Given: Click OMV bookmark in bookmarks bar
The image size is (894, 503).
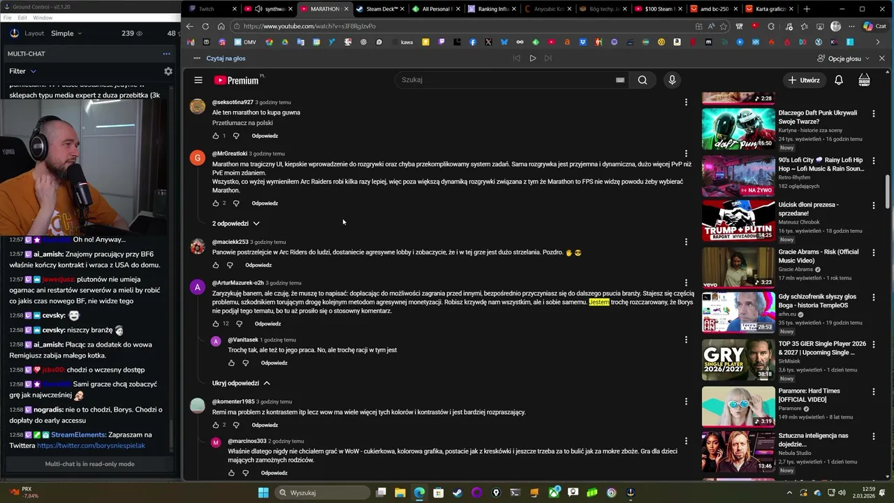Looking at the screenshot, I should 244,42.
